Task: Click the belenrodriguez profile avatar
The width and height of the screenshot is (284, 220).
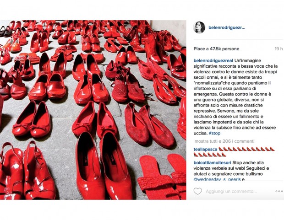Action: click(x=199, y=27)
